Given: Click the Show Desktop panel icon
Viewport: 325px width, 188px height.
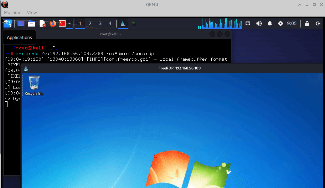Looking at the screenshot, I should 21,23.
